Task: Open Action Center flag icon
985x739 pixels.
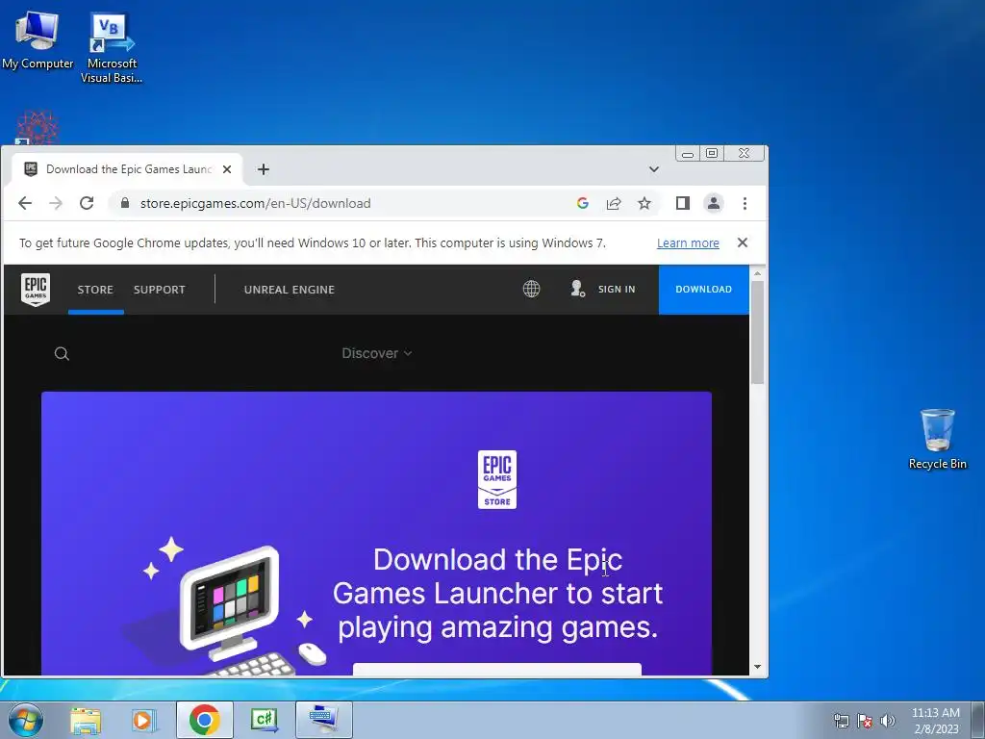Action: click(x=865, y=721)
